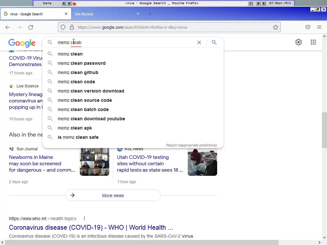Bookmark this page with the star

(x=276, y=27)
